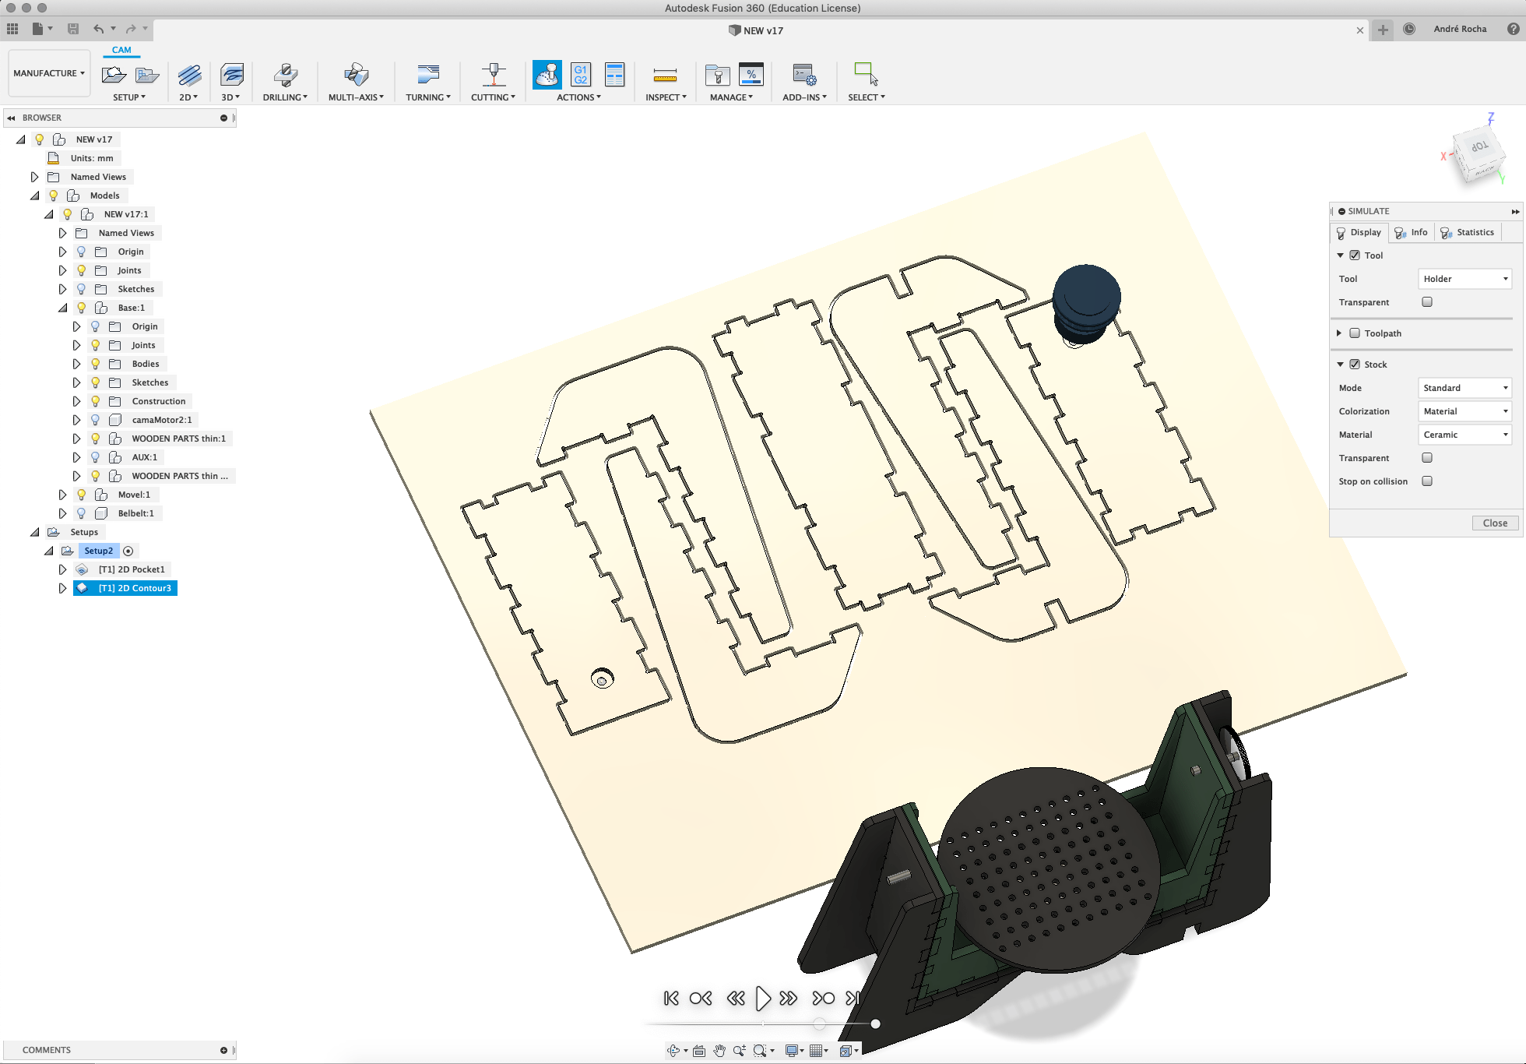
Task: Launch the Simulate icon in Actions
Action: point(547,75)
